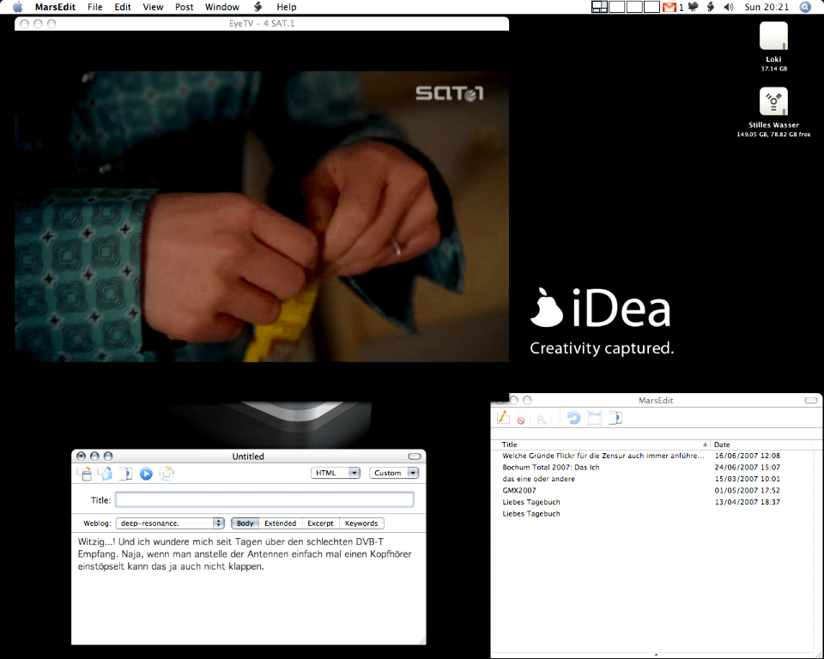Select the Body tab
This screenshot has width=824, height=659.
coord(245,523)
